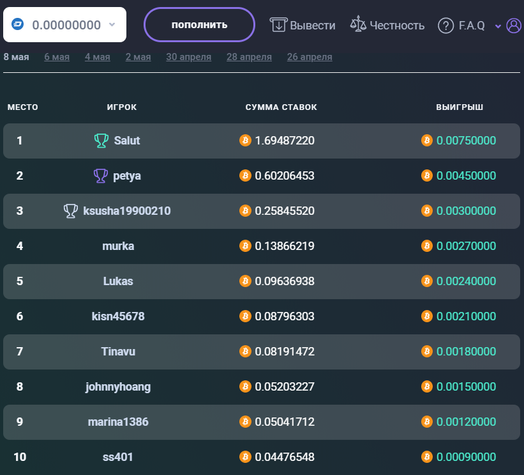
Task: Click bitcoin icon beside the 0.00450000 prize
Action: click(427, 175)
